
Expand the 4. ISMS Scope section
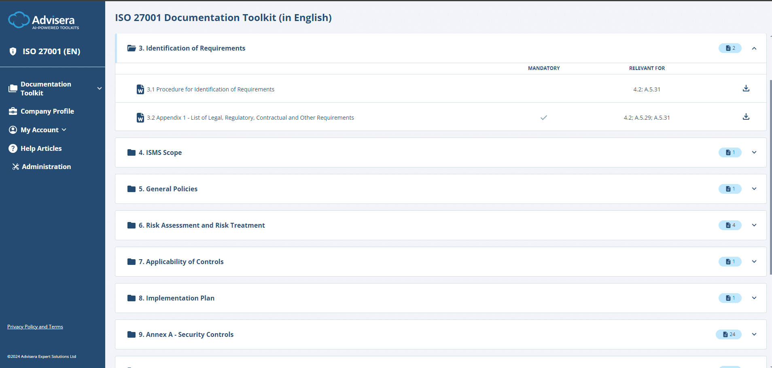pyautogui.click(x=754, y=152)
